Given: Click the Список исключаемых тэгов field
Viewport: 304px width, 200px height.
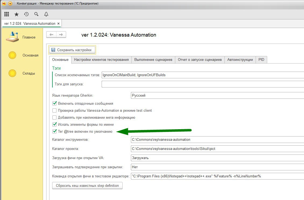Looking at the screenshot, I should [x=203, y=75].
